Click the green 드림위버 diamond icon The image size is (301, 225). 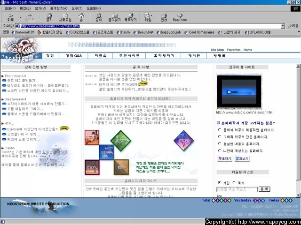point(121,141)
